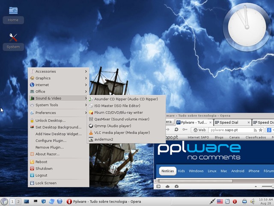Close the first Speed Dial tab
The width and height of the screenshot is (274, 206).
coord(249,122)
